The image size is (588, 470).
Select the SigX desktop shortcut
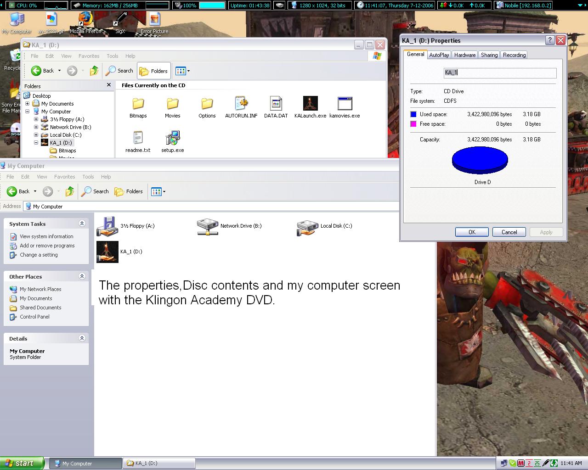[x=120, y=23]
